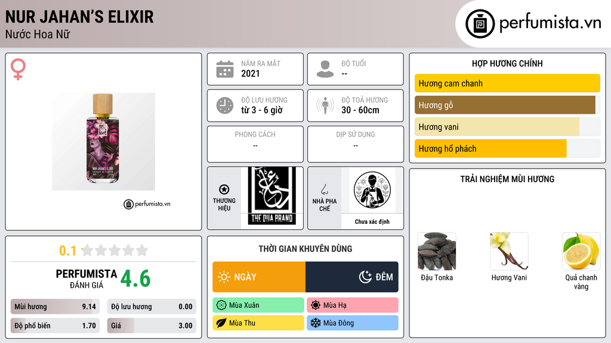Click the Mùi hương 9.14 score bar

click(55, 307)
